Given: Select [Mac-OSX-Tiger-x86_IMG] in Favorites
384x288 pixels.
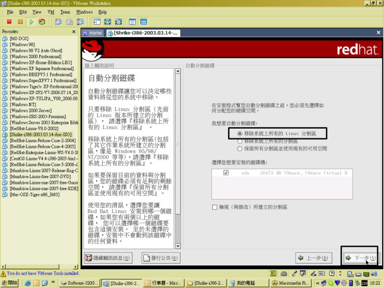Looking at the screenshot, I should pyautogui.click(x=35, y=195).
